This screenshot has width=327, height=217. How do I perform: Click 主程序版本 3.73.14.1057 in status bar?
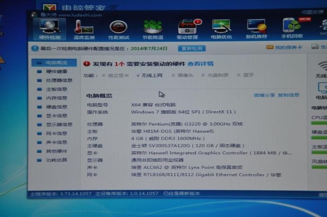tap(61, 194)
